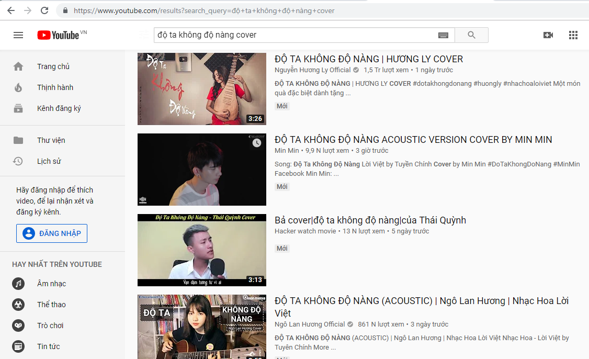Viewport: 589px width, 359px height.
Task: Click verified badge next to Nguyễn Hương Ly Official
Action: click(x=356, y=70)
